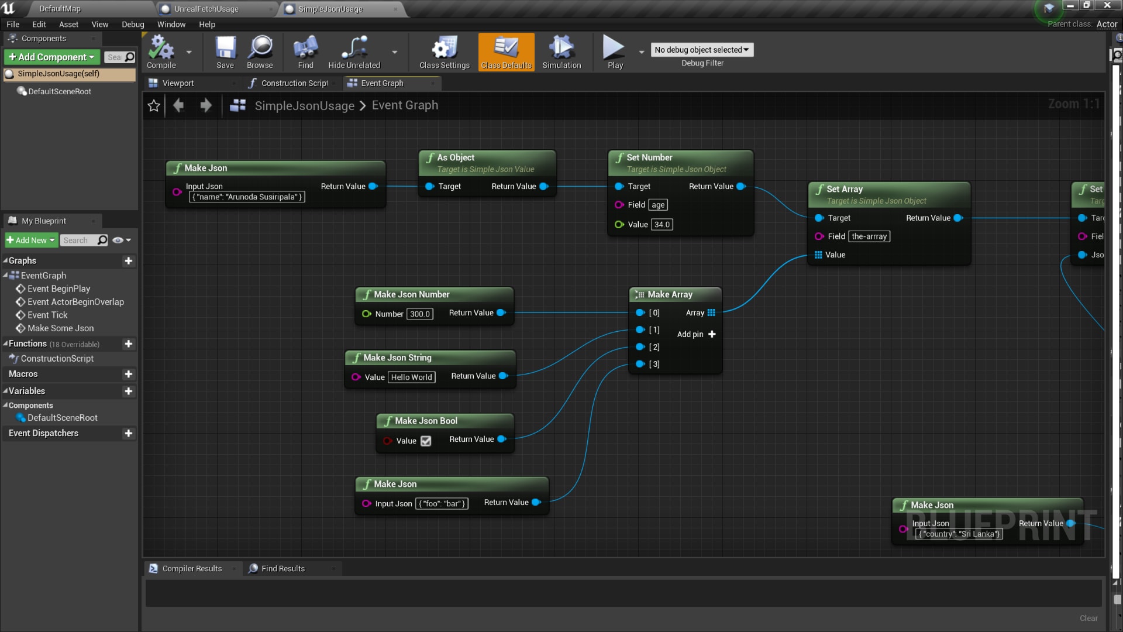This screenshot has height=632, width=1123.
Task: Click Add pin on Make Array
Action: 696,334
